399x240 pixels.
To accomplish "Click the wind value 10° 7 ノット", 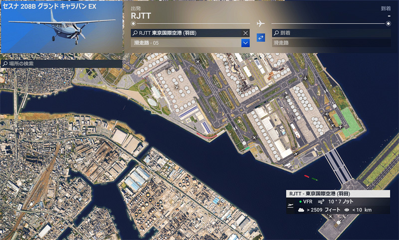I will 341,202.
